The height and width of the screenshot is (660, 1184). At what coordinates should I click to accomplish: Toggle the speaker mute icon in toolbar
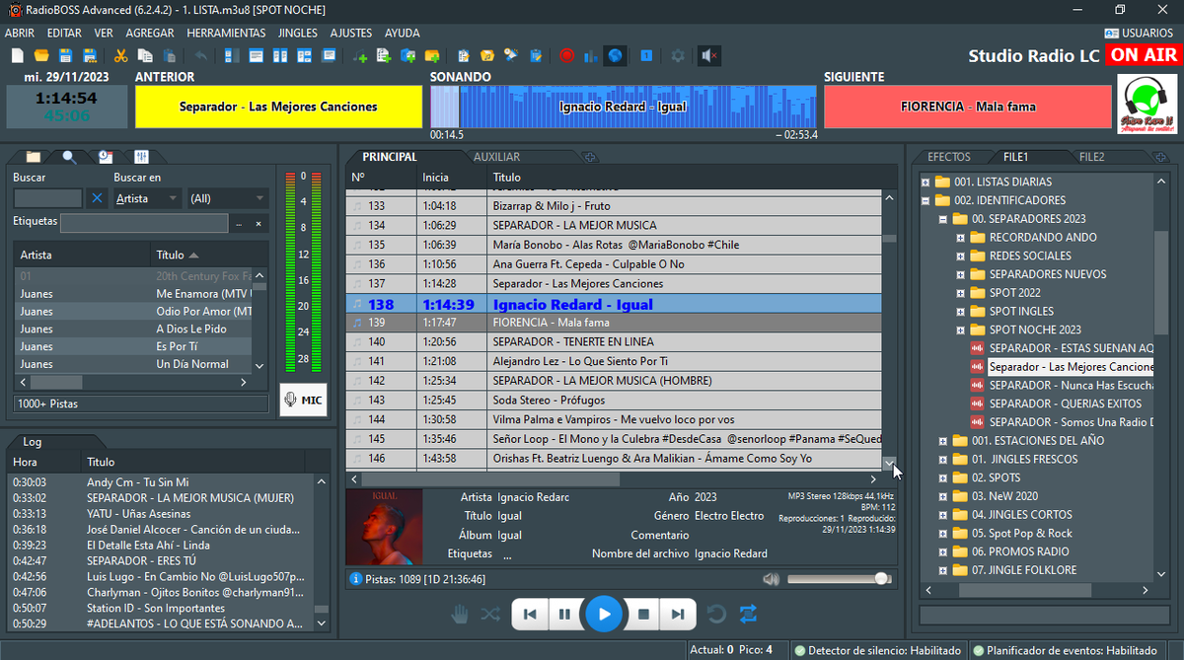708,56
